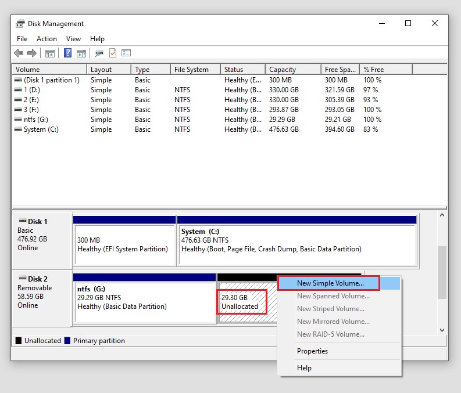Select Help in the context menu
461x393 pixels.
click(x=304, y=367)
